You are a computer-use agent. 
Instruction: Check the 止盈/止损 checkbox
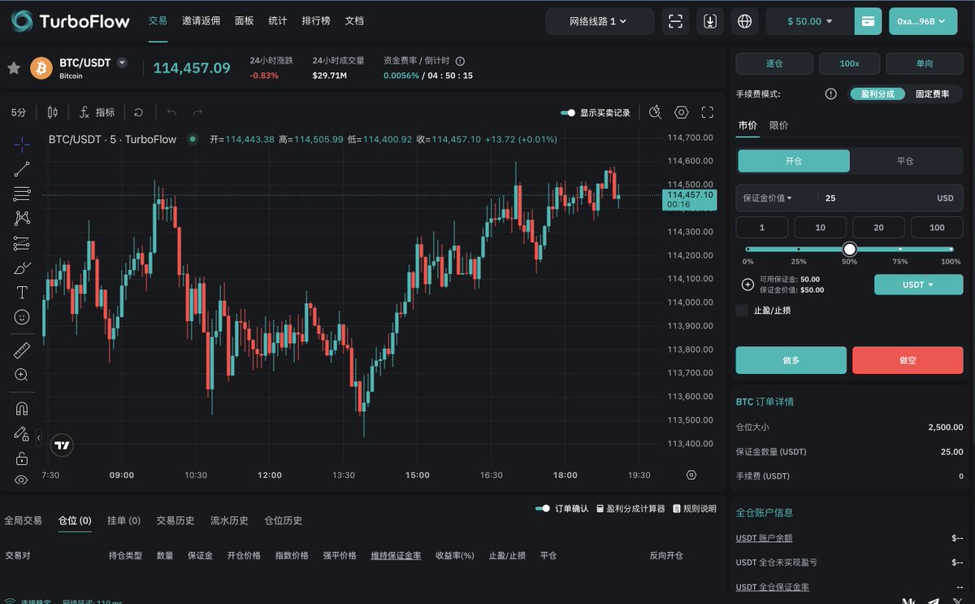click(742, 311)
